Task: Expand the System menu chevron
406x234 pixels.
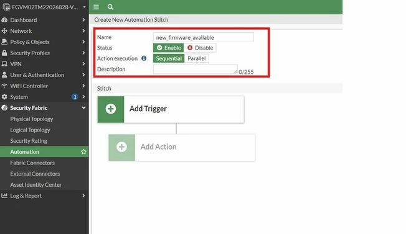Action: pos(83,97)
